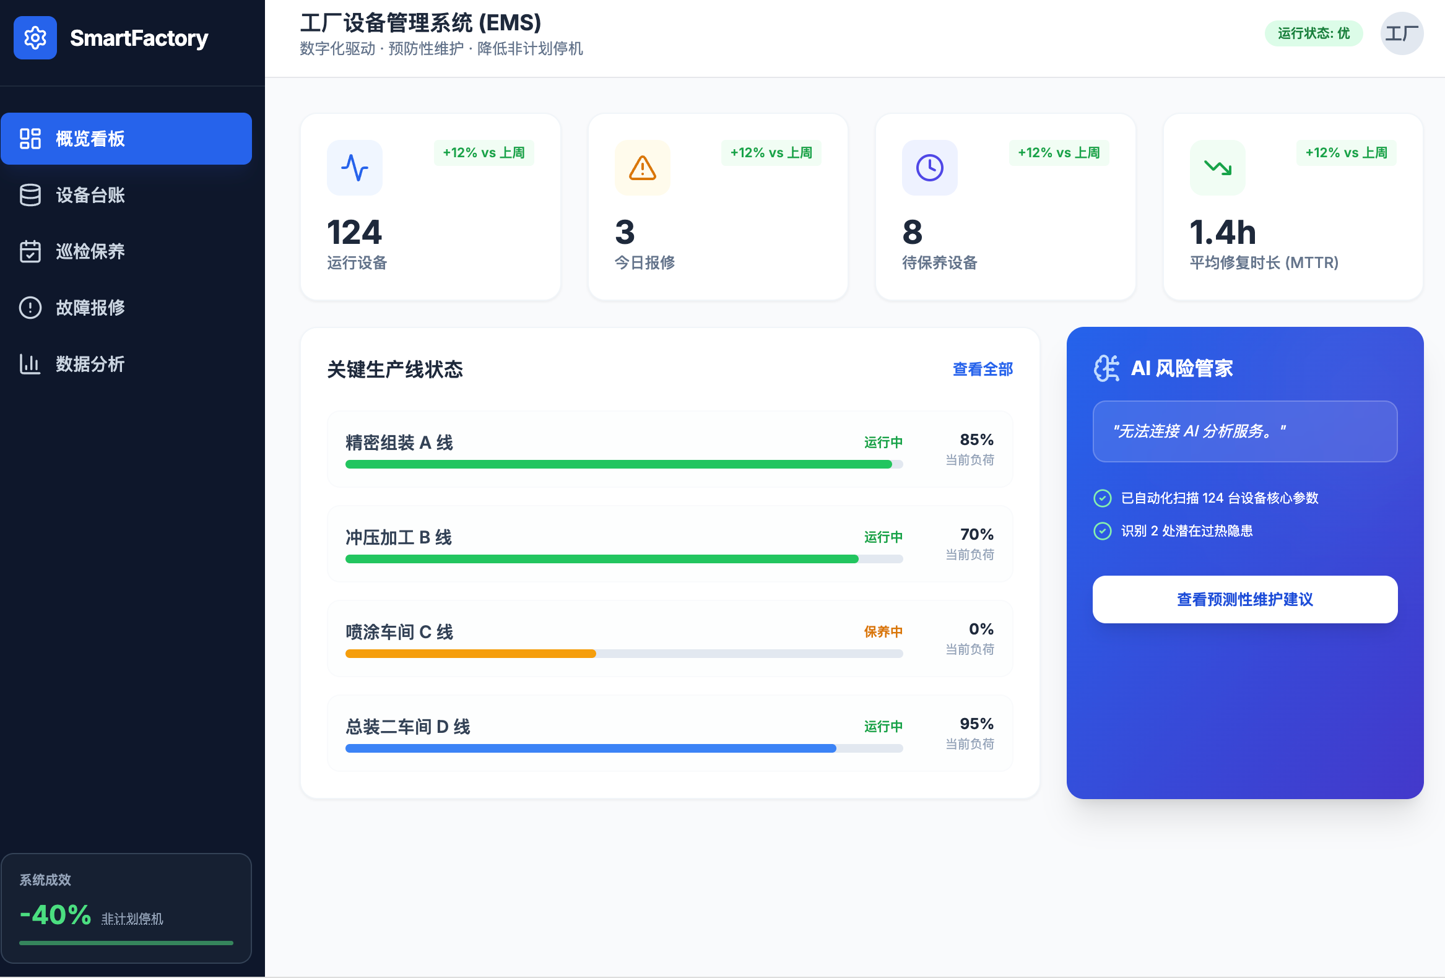Click the 70% load value

(x=976, y=535)
